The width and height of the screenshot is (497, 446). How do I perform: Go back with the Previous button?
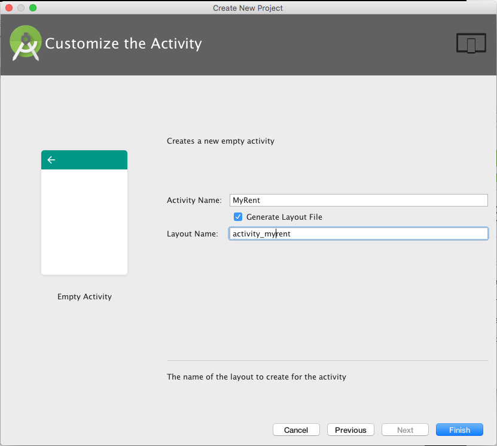350,430
